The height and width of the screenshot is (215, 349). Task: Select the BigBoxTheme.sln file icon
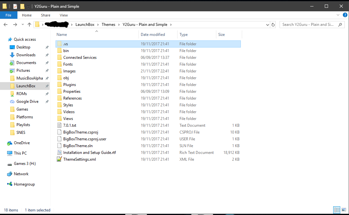coord(59,146)
